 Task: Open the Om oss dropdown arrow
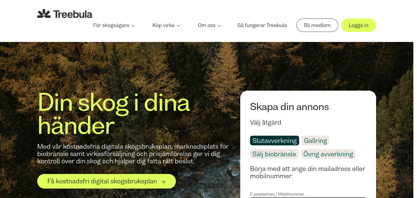[x=219, y=26]
